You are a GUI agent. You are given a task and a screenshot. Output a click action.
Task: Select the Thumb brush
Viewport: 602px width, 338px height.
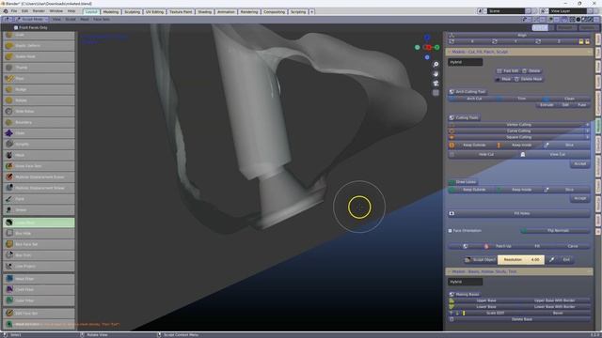coord(39,68)
